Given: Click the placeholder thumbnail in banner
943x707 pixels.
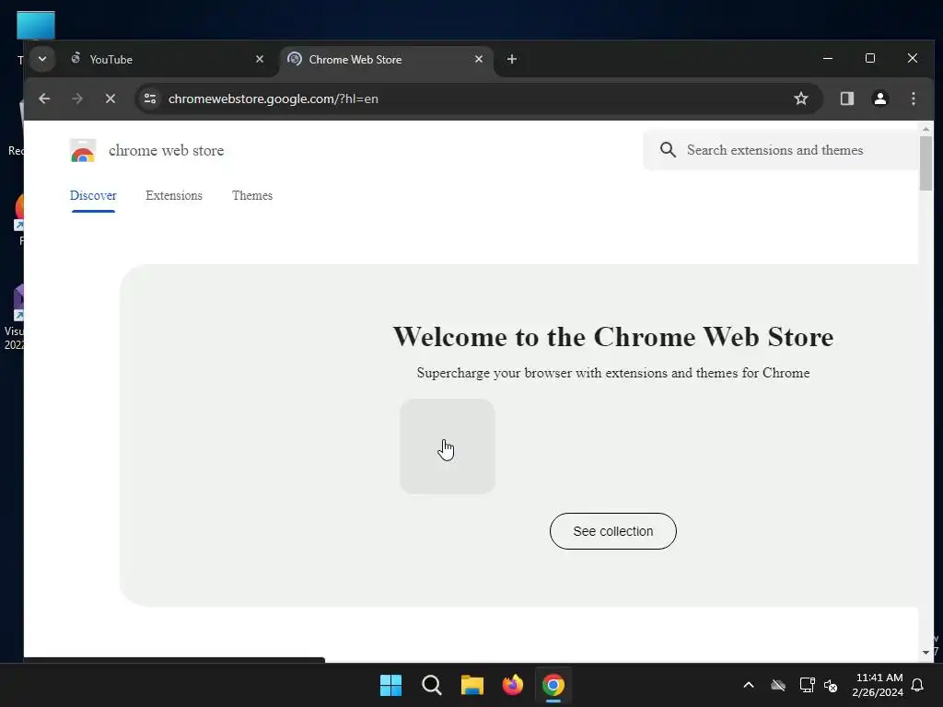Looking at the screenshot, I should point(448,446).
